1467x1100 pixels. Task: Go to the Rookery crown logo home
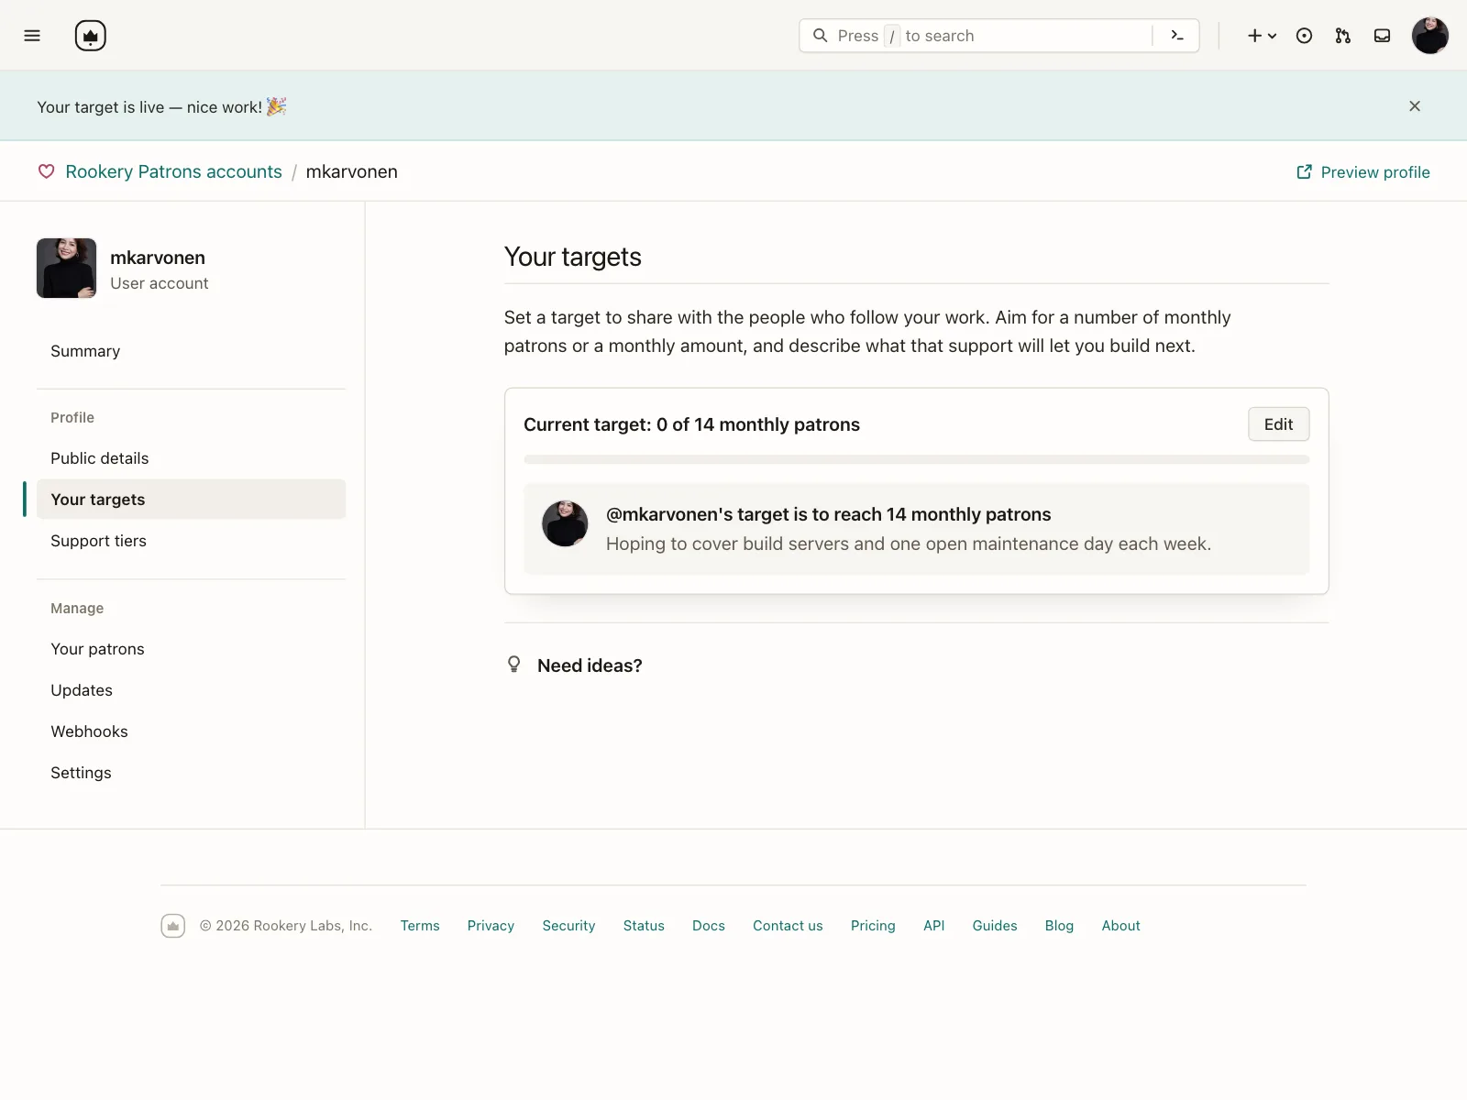point(90,36)
